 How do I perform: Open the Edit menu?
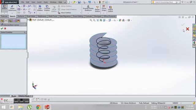point(28,2)
